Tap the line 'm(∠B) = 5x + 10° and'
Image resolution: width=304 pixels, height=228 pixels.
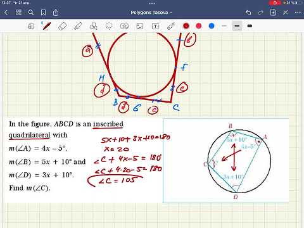click(x=47, y=161)
